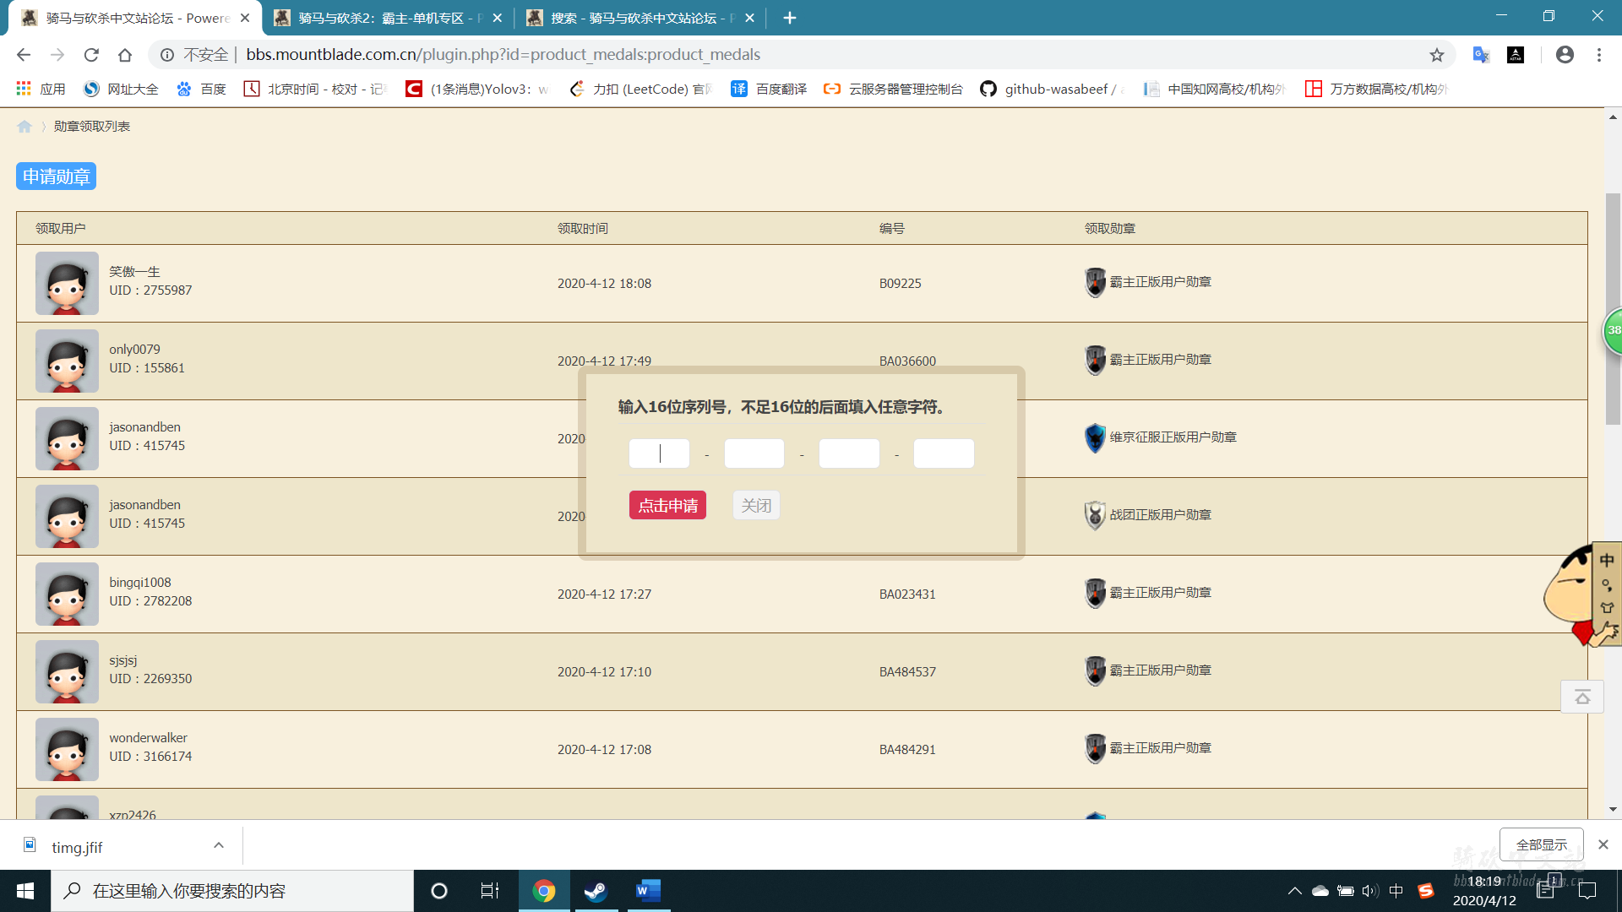Open user only0079 profile link
This screenshot has height=912, width=1622.
point(134,350)
